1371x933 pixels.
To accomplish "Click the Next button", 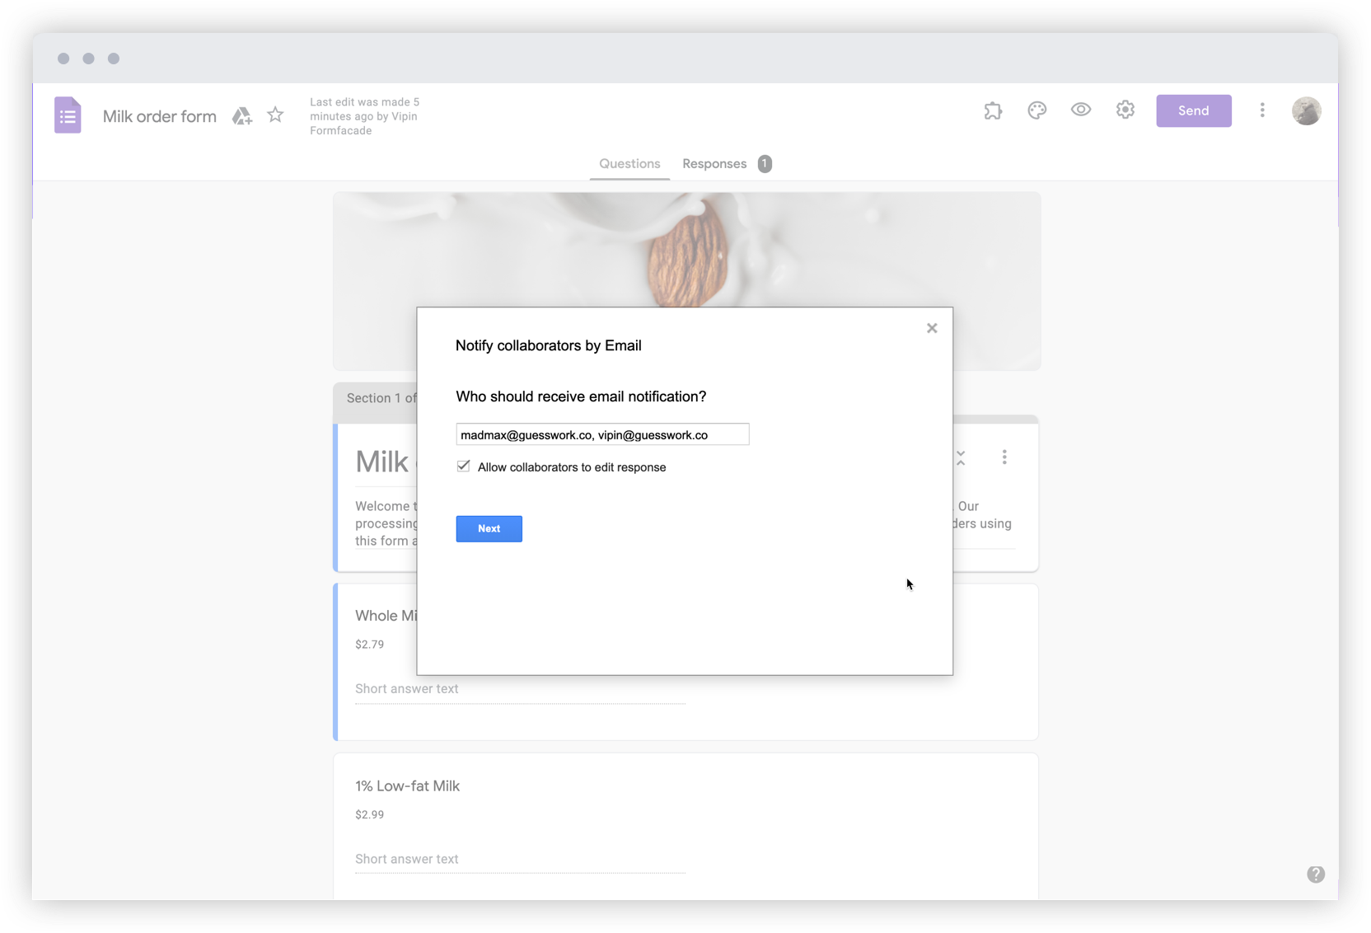I will [489, 528].
